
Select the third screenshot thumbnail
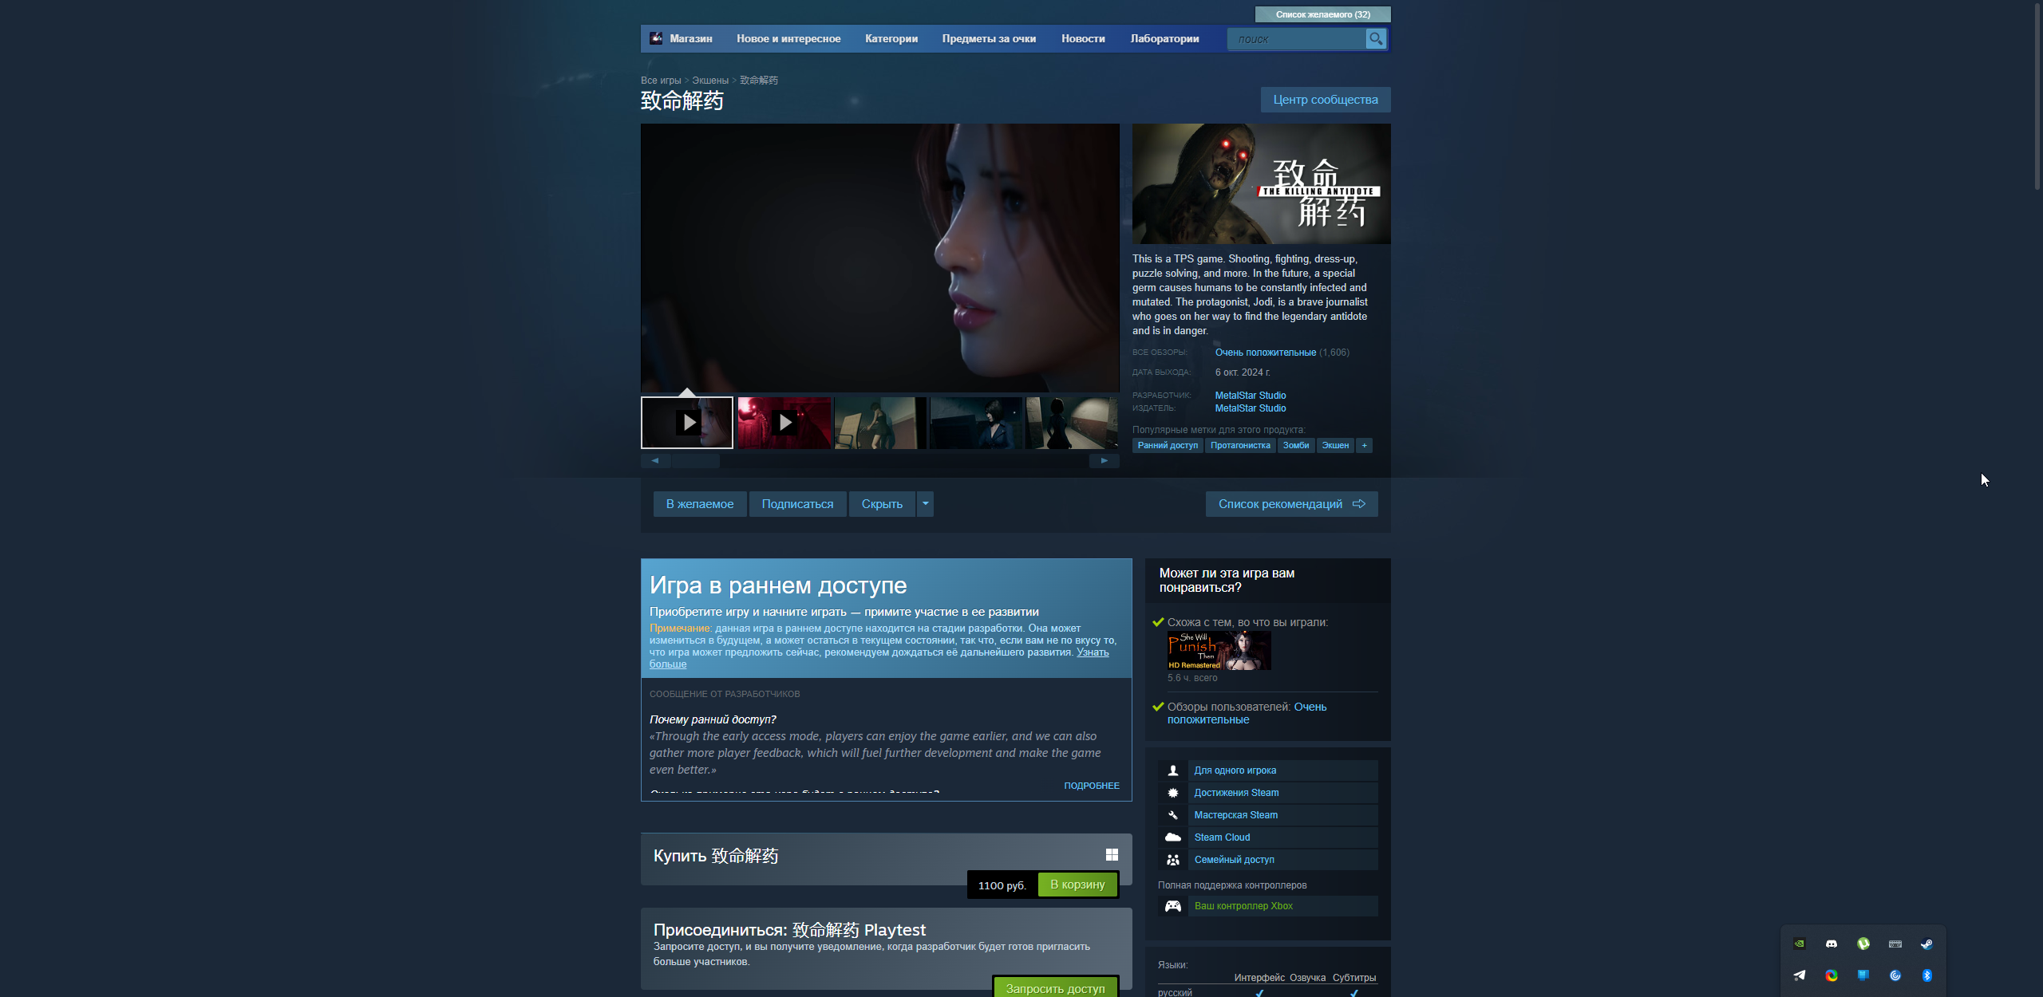coord(880,423)
